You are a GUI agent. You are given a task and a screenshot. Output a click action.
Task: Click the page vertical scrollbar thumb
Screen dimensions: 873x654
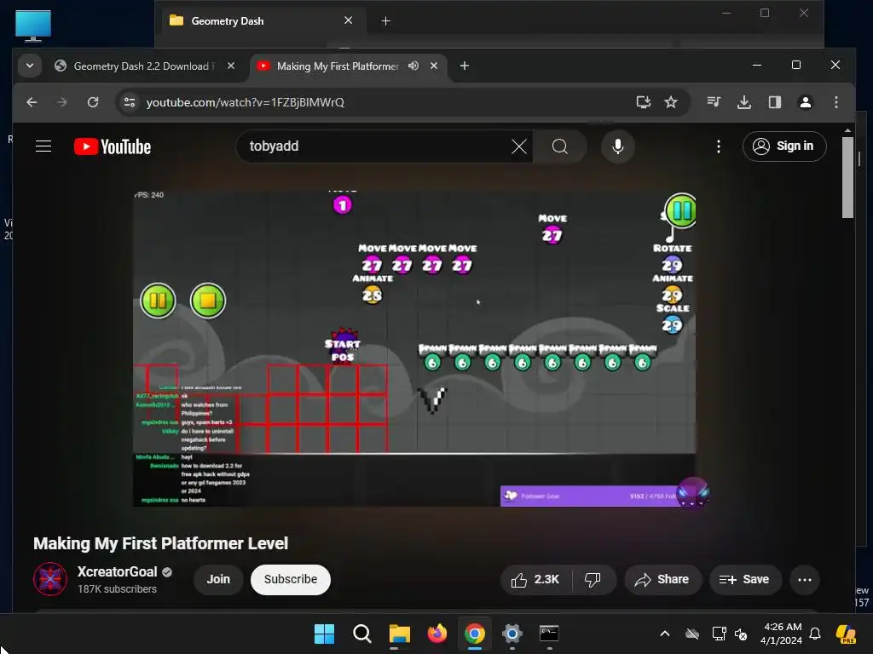847,177
